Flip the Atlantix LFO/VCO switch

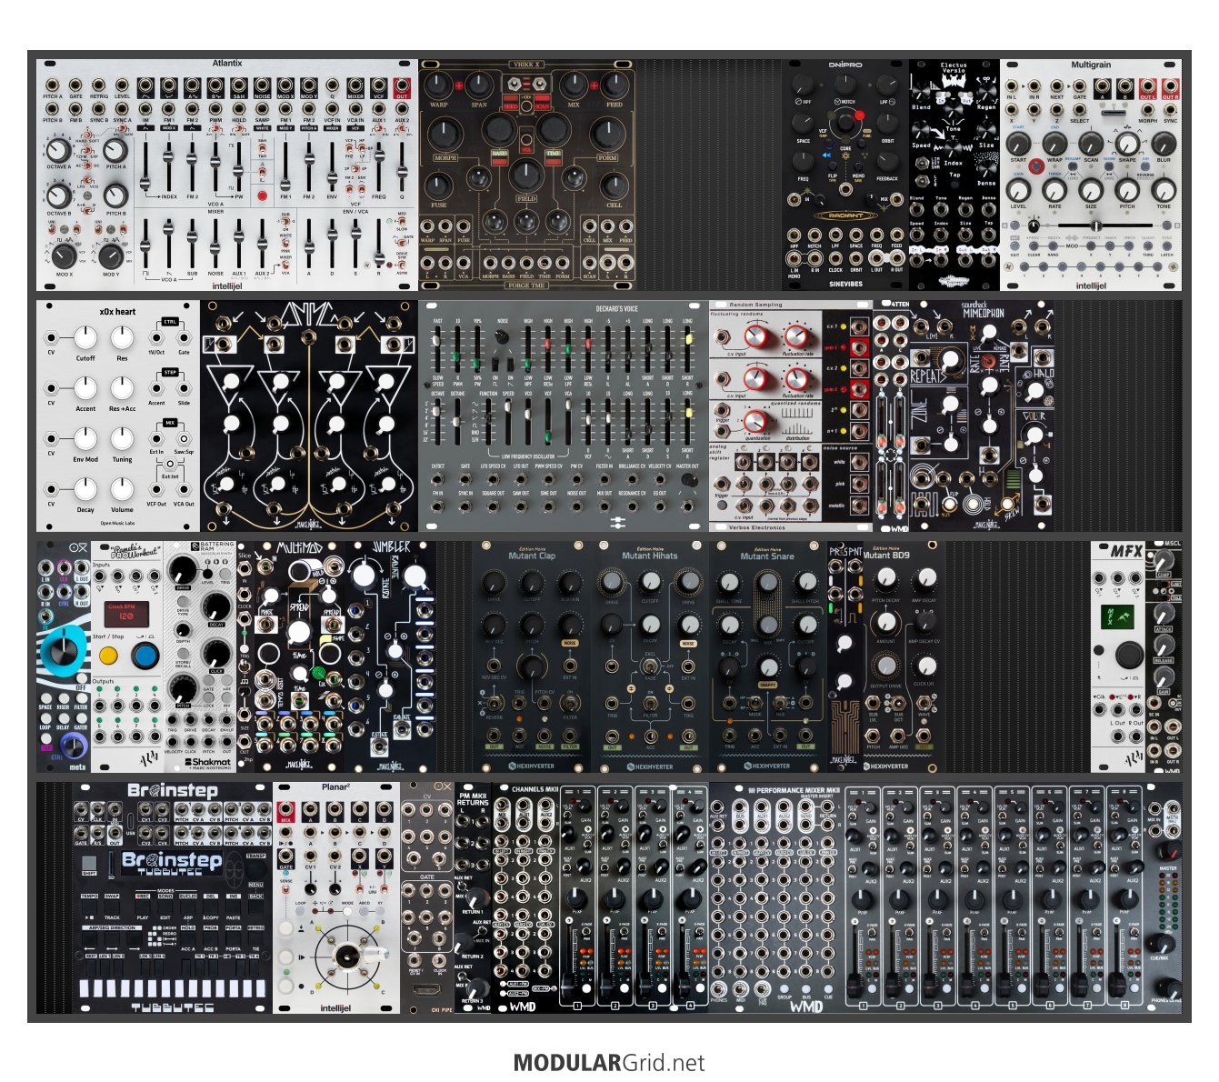pos(87,179)
